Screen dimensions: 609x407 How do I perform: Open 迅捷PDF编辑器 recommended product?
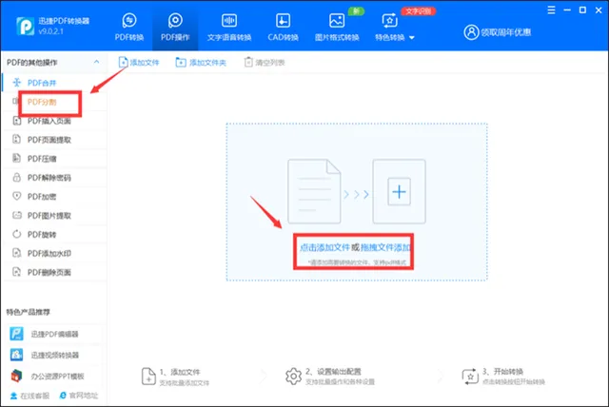coord(54,334)
